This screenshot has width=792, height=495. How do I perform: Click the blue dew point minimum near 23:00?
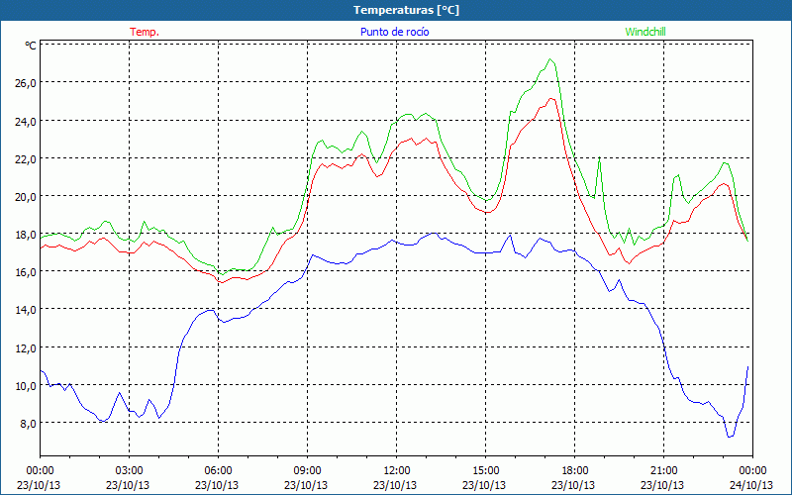click(x=730, y=437)
